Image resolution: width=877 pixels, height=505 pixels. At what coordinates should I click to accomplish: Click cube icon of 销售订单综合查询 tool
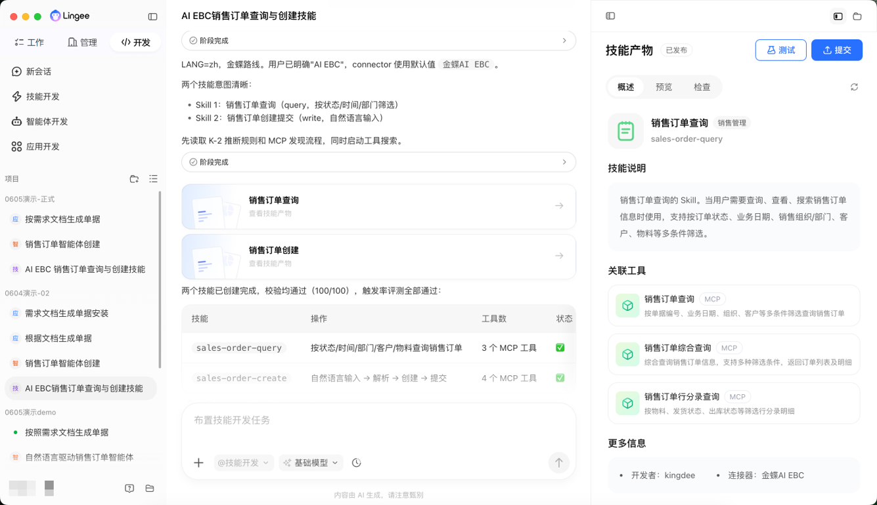click(x=627, y=355)
